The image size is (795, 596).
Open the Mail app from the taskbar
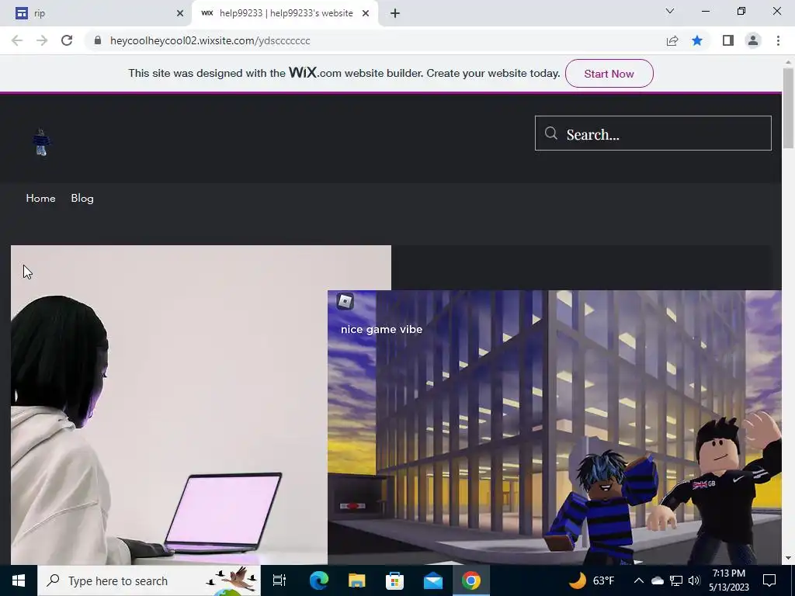coord(433,580)
